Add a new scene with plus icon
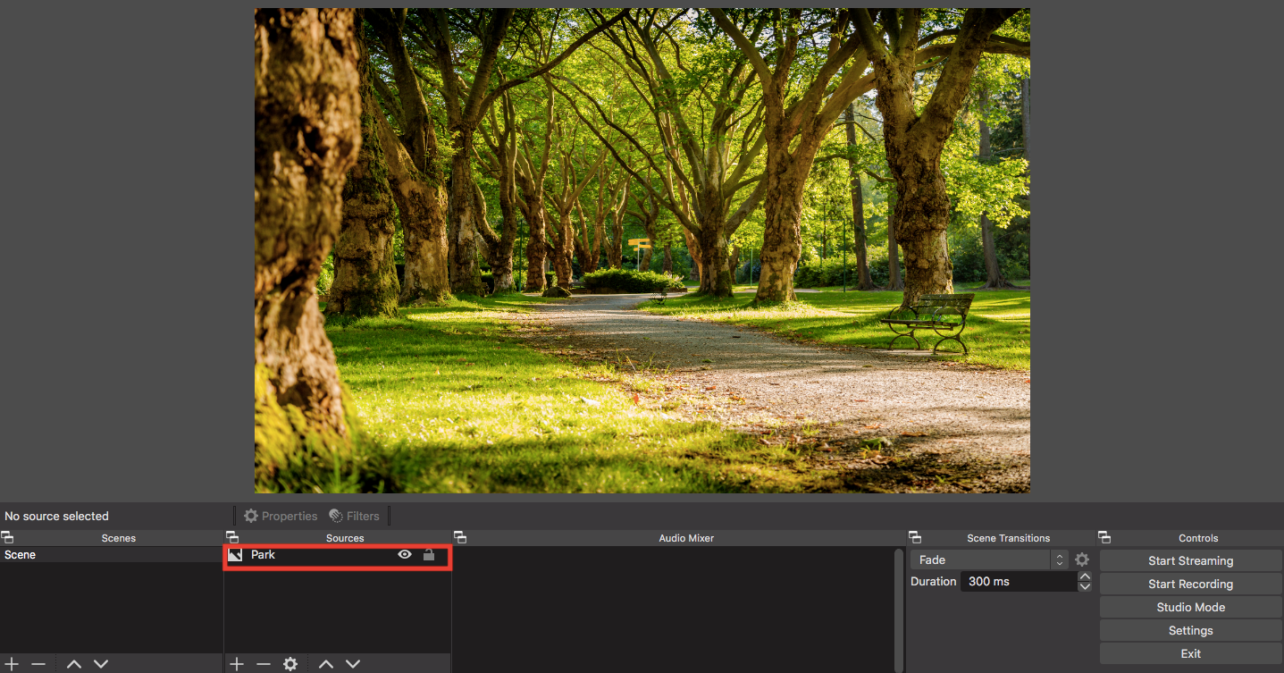This screenshot has width=1284, height=673. [x=12, y=664]
